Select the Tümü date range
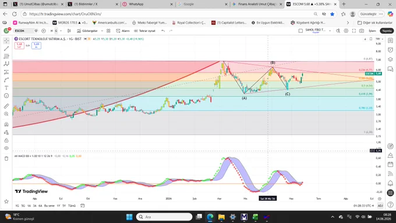The image size is (396, 223). 72,206
